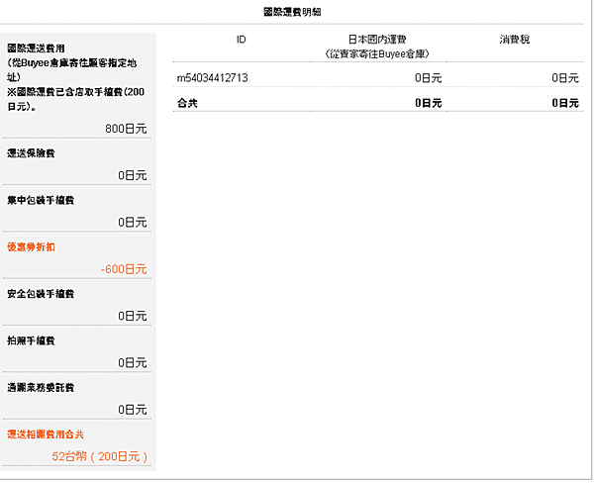Viewport: 594px width, 483px height.
Task: Select the 國際運送費用 label
Action: [36, 48]
